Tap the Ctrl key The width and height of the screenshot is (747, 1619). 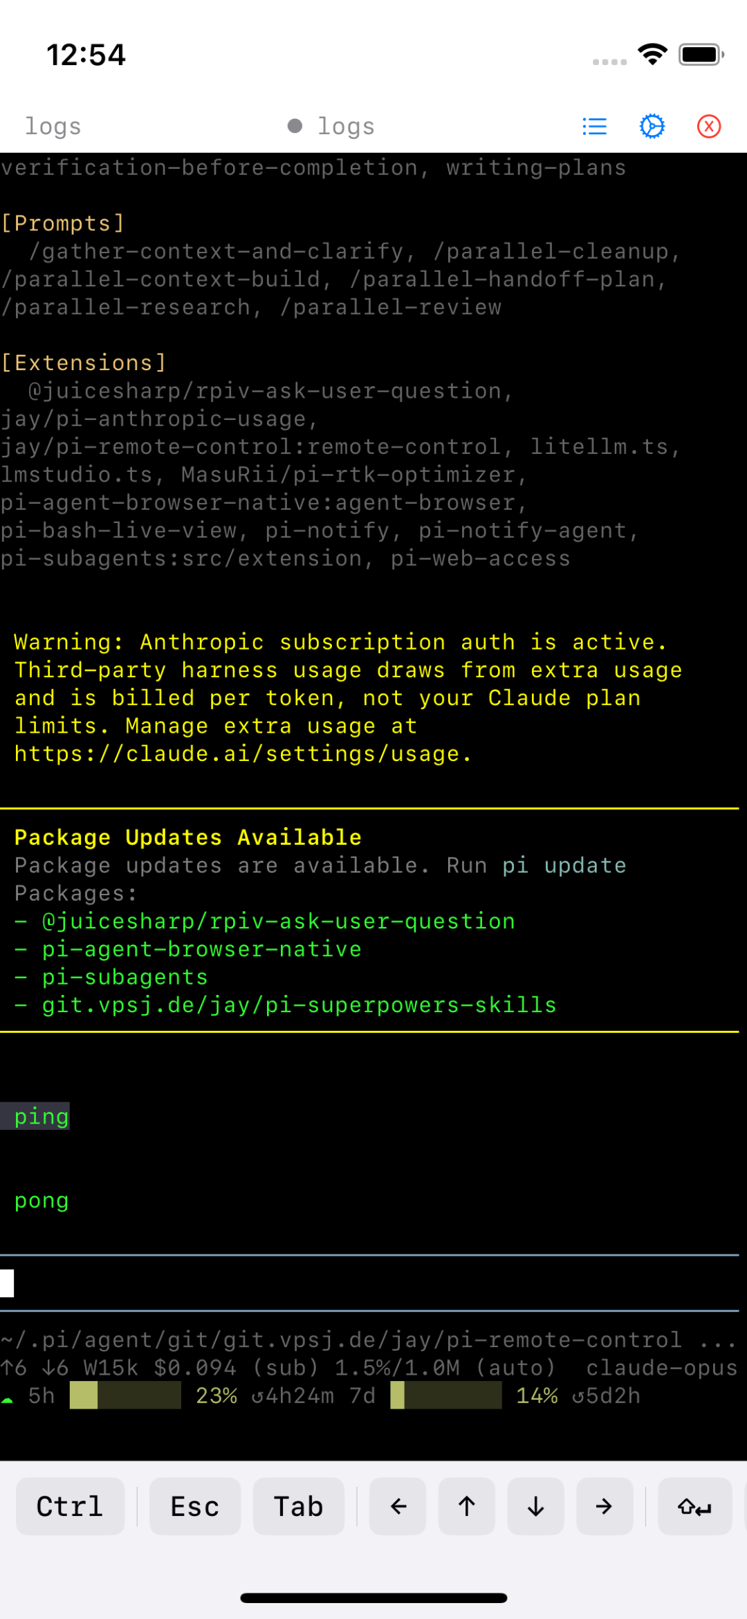coord(70,1506)
